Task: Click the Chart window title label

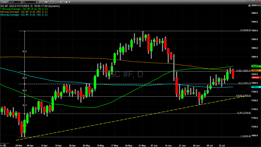Action: pos(4,2)
